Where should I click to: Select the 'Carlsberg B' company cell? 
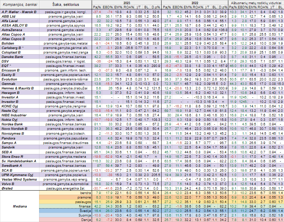tap(20, 48)
